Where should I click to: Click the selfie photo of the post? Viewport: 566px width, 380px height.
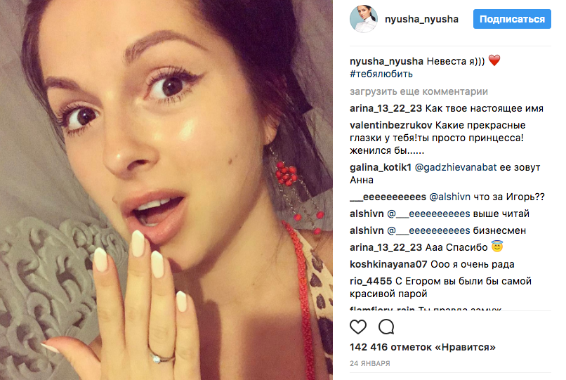(166, 190)
